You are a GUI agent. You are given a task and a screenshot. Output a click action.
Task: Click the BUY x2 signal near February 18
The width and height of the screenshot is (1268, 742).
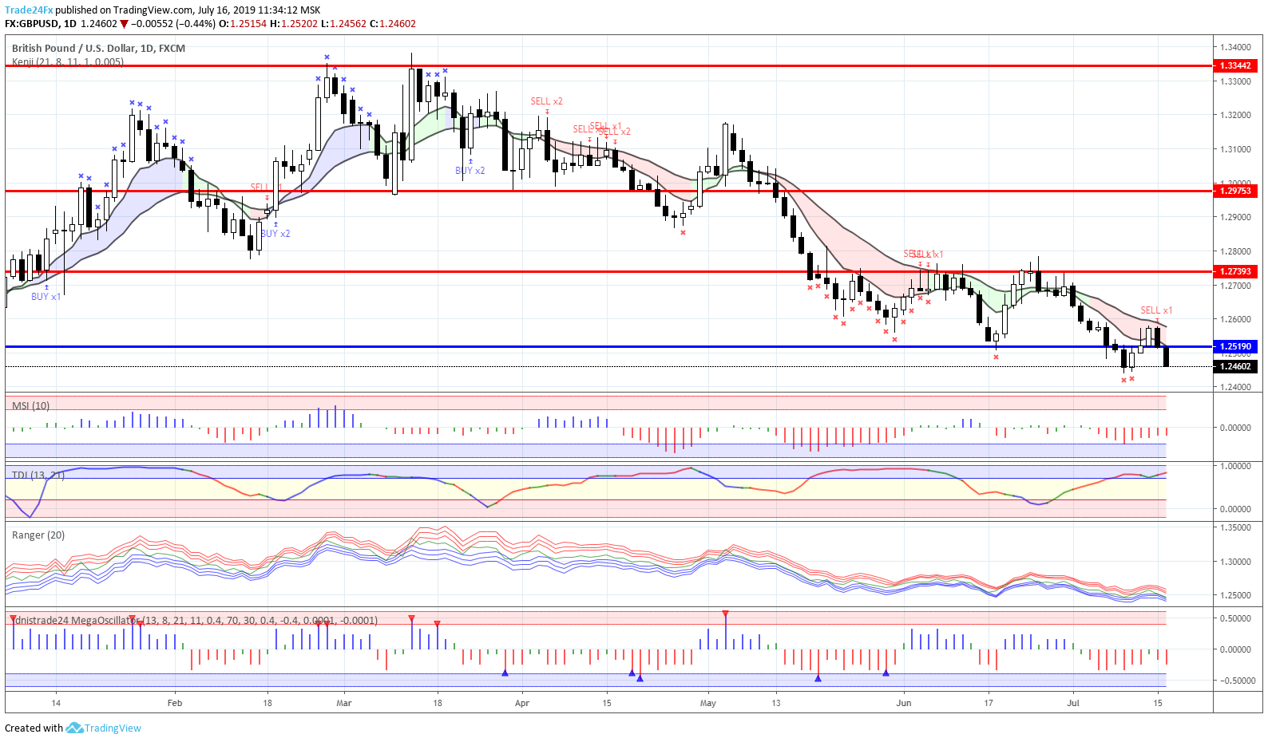point(275,234)
